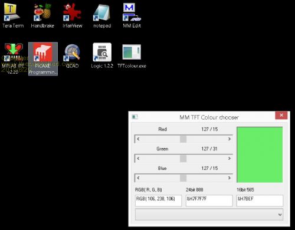295x230 pixels.
Task: Click the Red slider thumb
Action: 183,139
